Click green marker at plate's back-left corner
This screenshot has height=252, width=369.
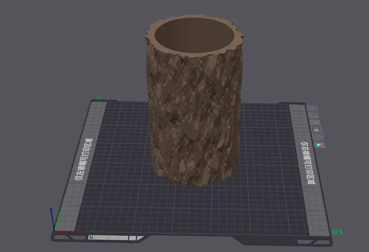(x=99, y=96)
